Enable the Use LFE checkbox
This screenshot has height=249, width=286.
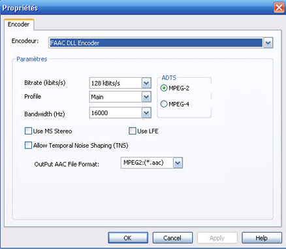tap(133, 131)
